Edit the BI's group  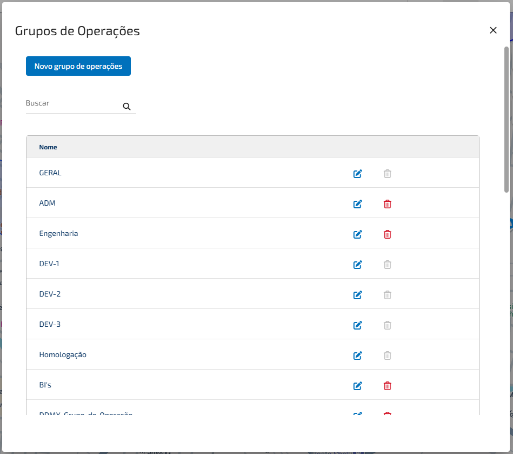click(358, 386)
